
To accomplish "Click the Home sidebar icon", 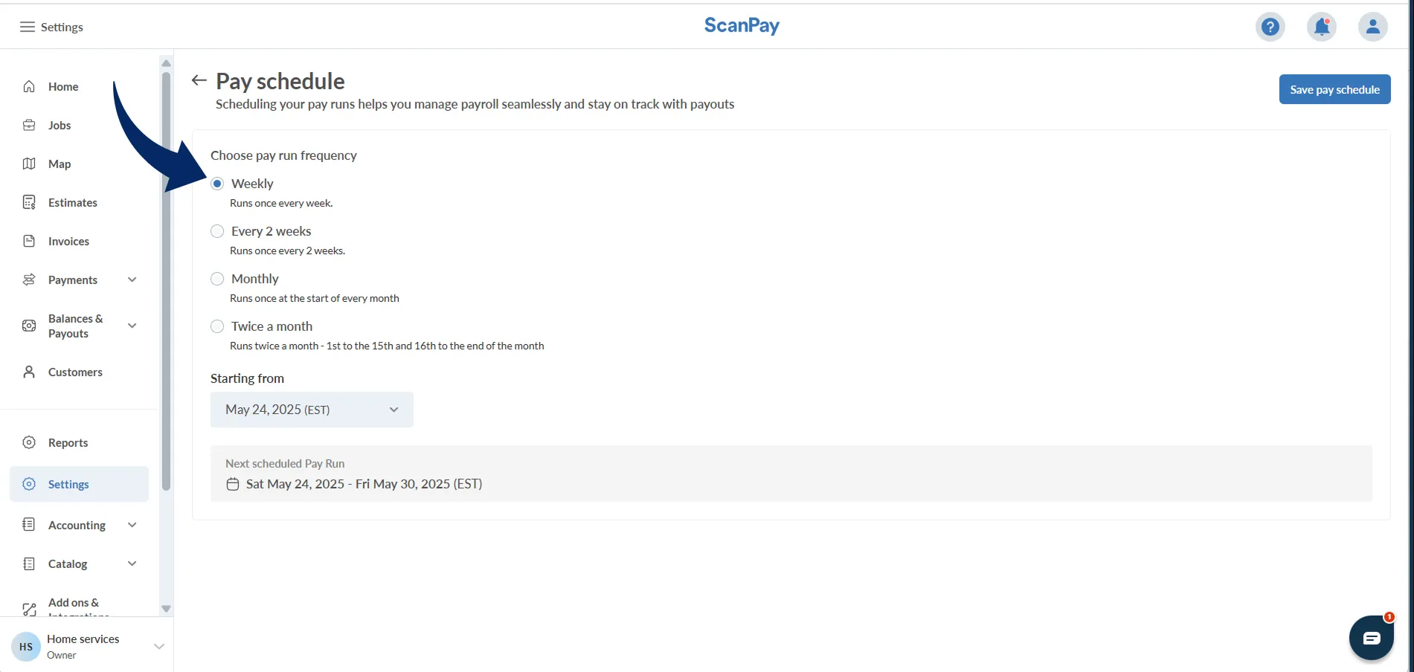I will [29, 86].
